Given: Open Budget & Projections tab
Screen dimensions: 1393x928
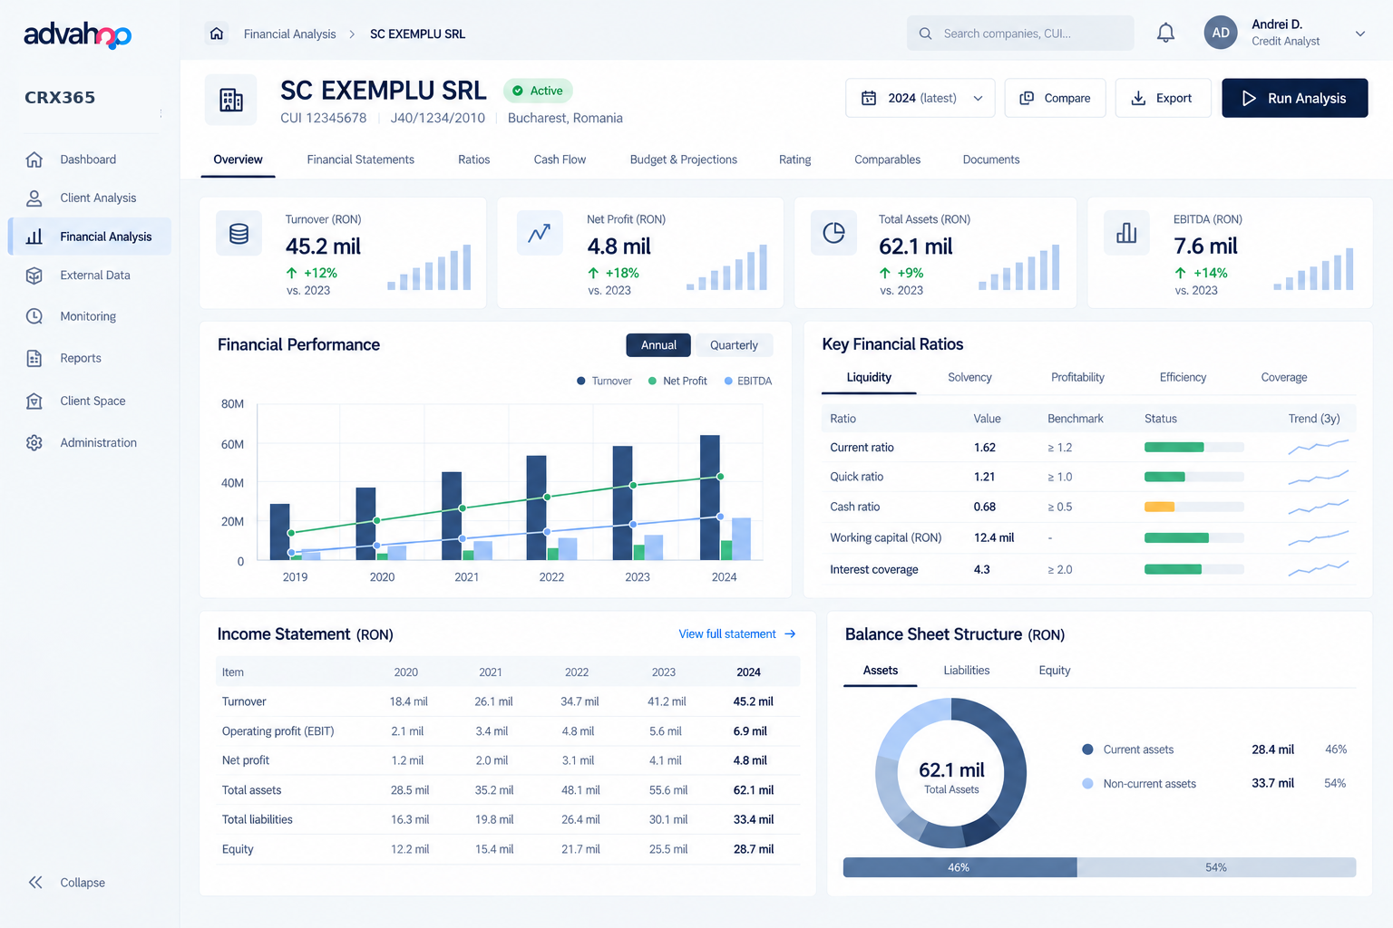Looking at the screenshot, I should pyautogui.click(x=683, y=159).
